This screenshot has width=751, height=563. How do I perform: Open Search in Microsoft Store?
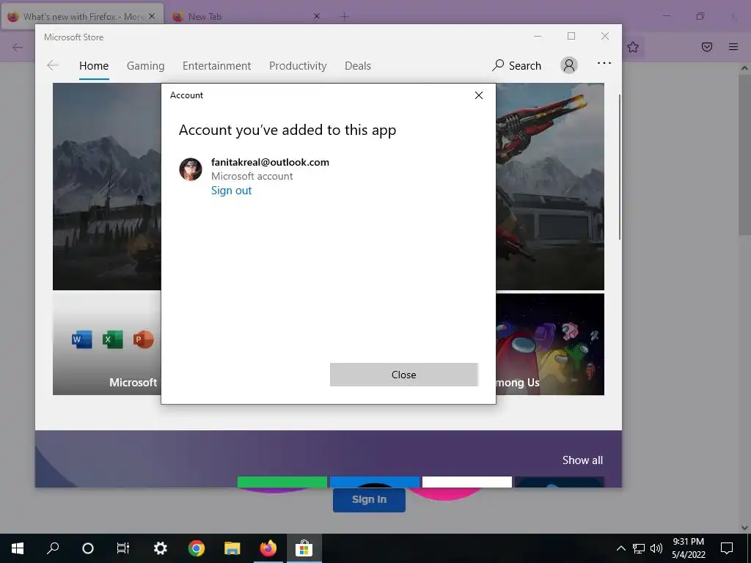pos(517,65)
